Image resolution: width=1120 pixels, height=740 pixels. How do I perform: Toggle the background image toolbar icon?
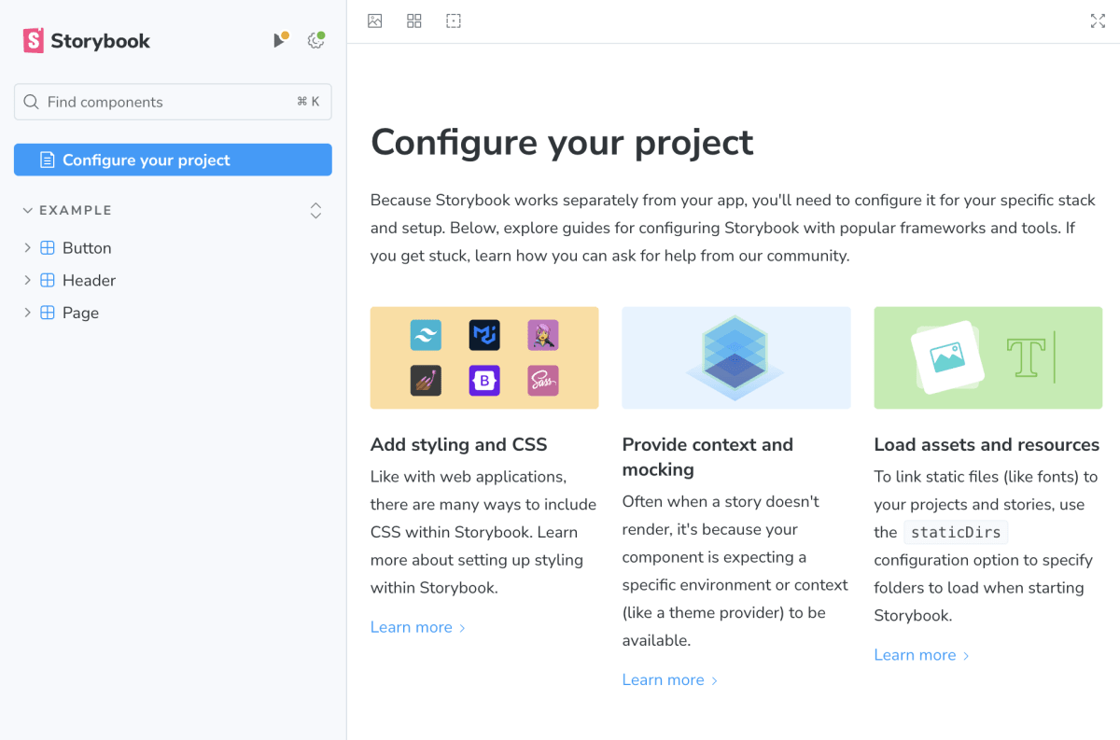pyautogui.click(x=375, y=21)
